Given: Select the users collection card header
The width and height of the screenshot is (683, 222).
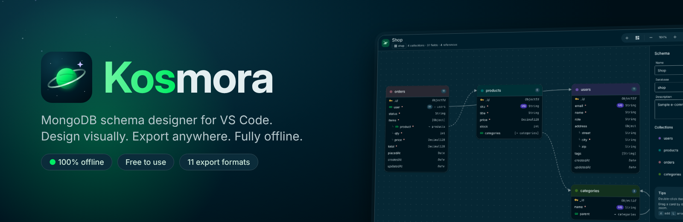Looking at the screenshot, I should [x=605, y=89].
